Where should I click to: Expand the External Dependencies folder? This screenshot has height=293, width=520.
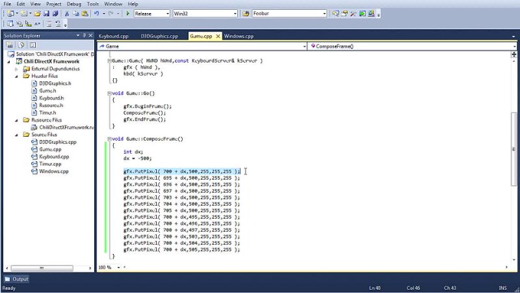tap(16, 69)
